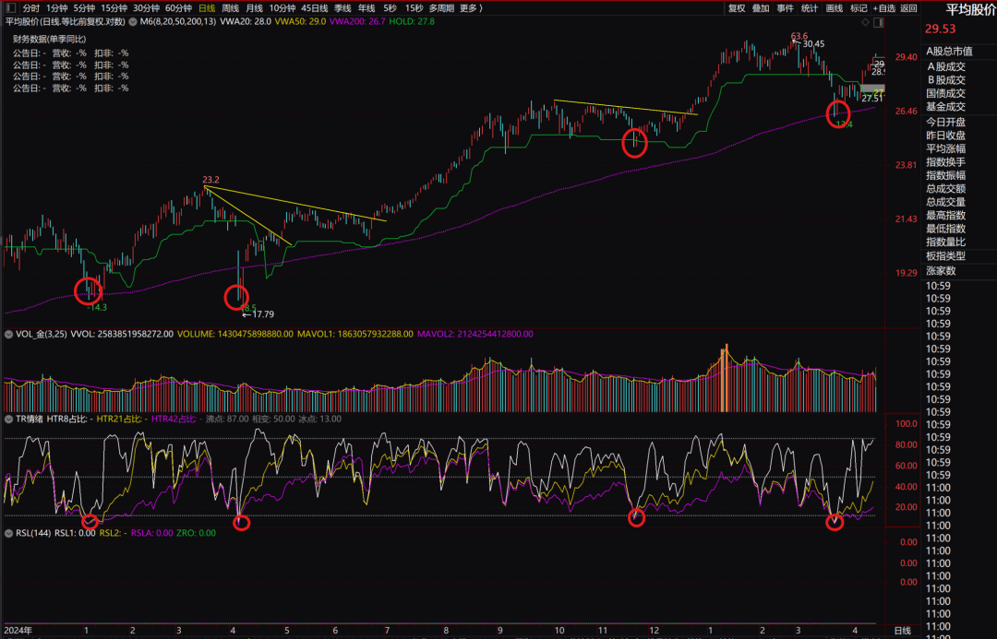Click the HOLD: 27.8 value
The width and height of the screenshot is (997, 639).
coord(412,21)
